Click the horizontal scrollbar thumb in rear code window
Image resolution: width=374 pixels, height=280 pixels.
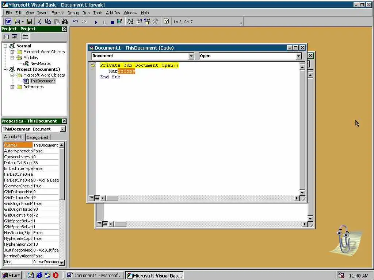tap(120, 224)
